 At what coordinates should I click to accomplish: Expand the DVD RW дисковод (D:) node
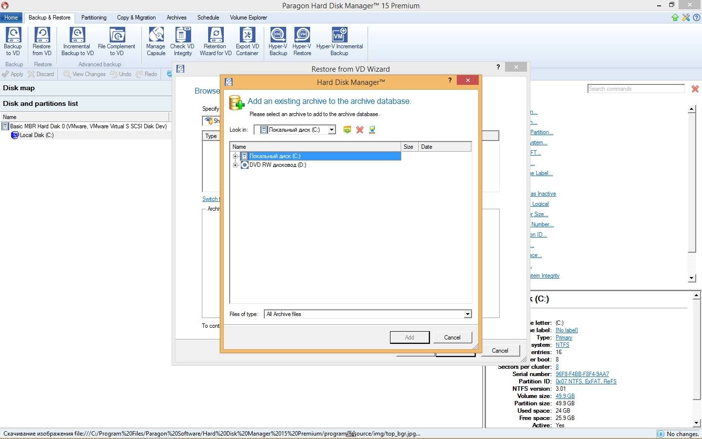click(x=235, y=165)
